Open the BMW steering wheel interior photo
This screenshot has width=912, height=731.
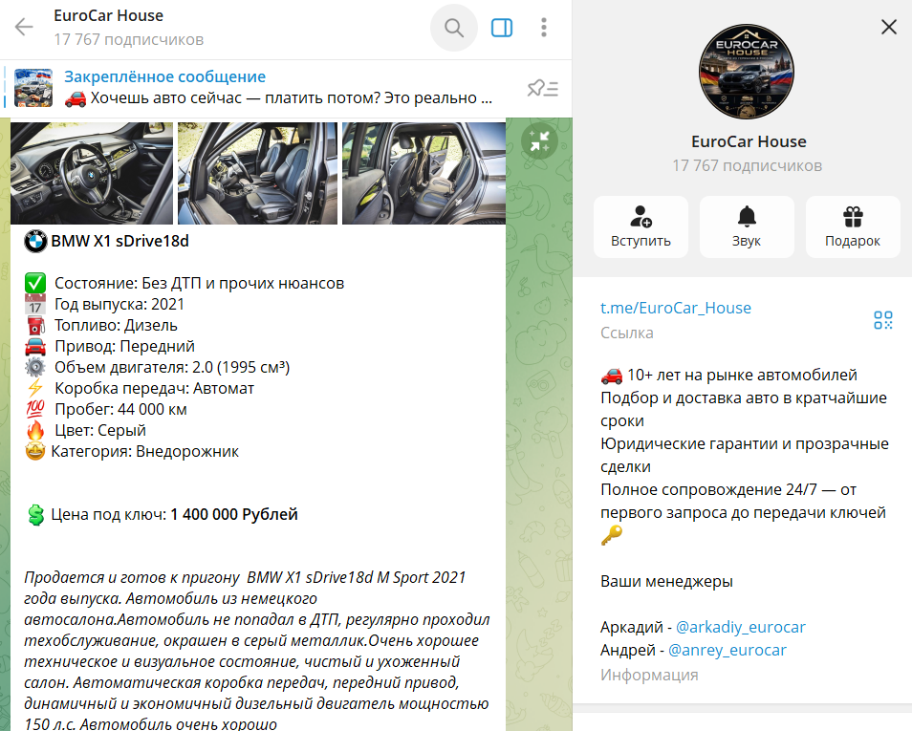(x=92, y=173)
